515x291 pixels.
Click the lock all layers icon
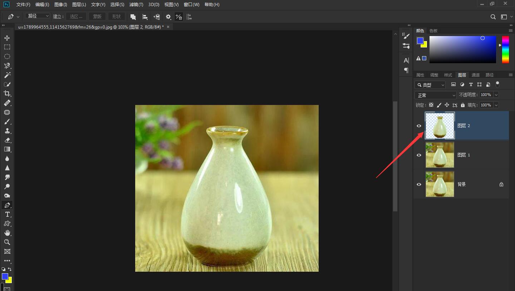(x=463, y=105)
